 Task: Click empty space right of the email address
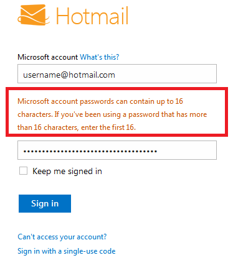click(166, 74)
